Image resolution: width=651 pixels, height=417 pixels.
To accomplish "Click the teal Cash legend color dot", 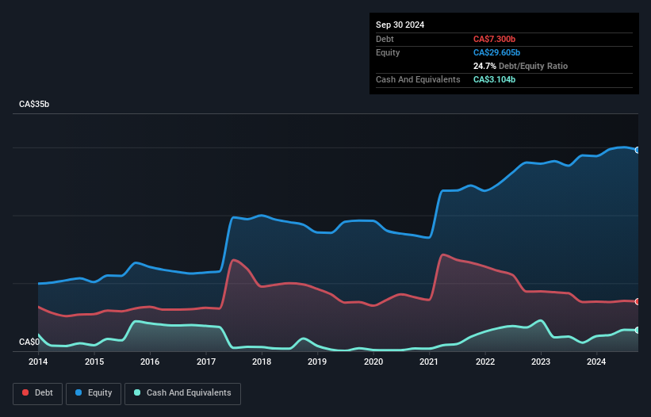I will tap(137, 392).
